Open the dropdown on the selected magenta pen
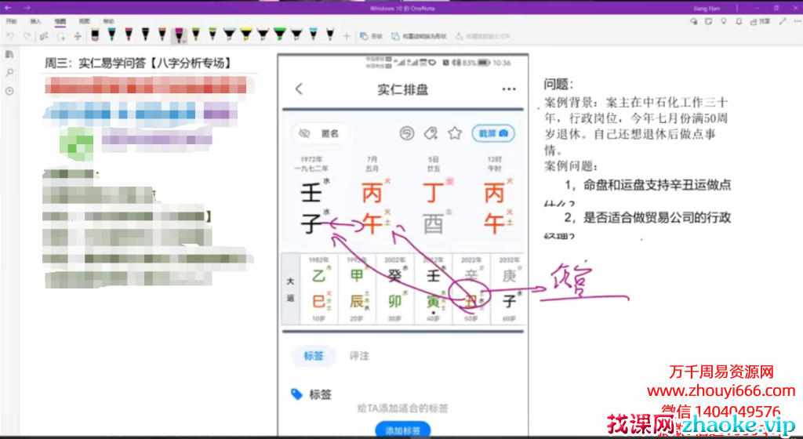This screenshot has height=439, width=803. [x=182, y=41]
